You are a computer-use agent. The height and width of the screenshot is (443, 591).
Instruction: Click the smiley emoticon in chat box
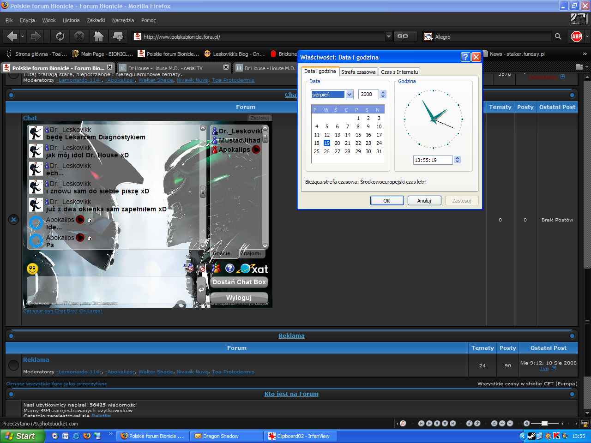tap(32, 268)
